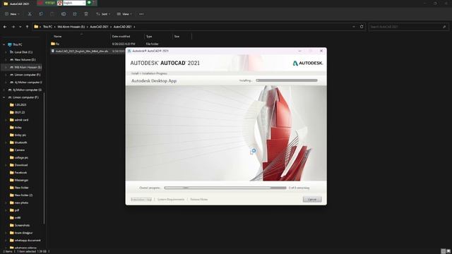Open the New dropdown in Explorer toolbar
Viewport: 452px width, 254px height.
coord(12,14)
